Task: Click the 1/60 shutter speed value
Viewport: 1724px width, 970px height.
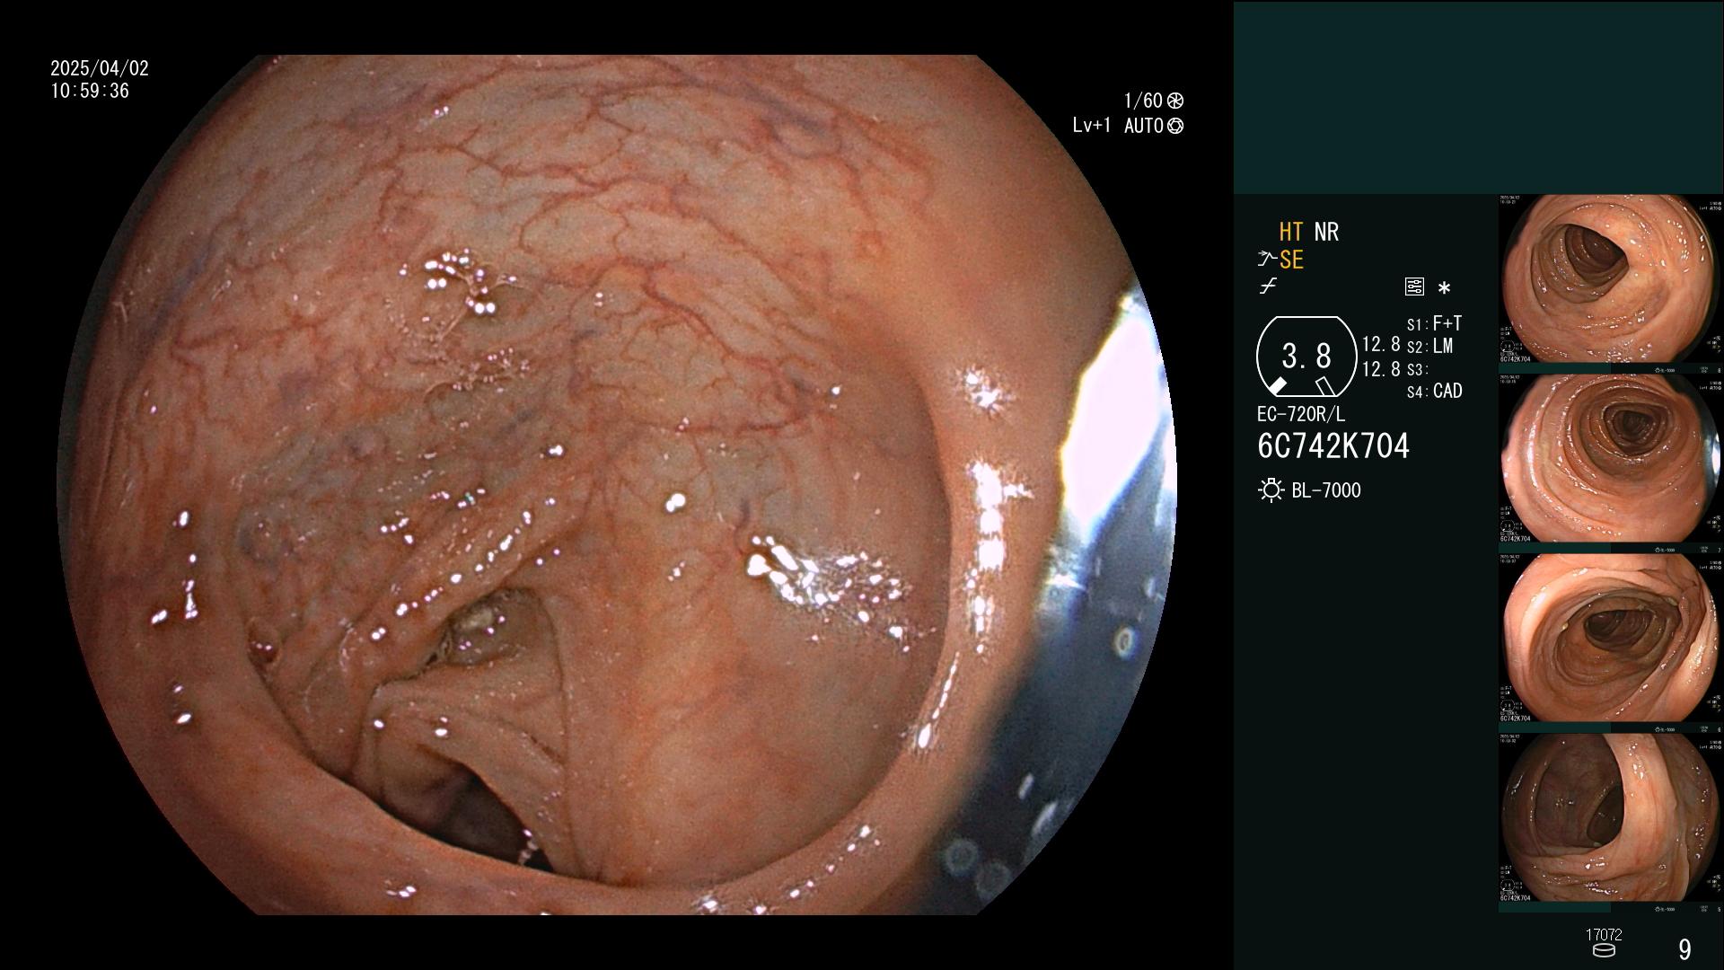Action: (x=1143, y=101)
